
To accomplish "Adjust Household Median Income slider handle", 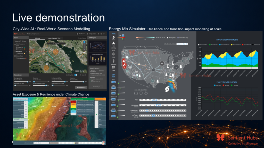I will pos(46,85).
